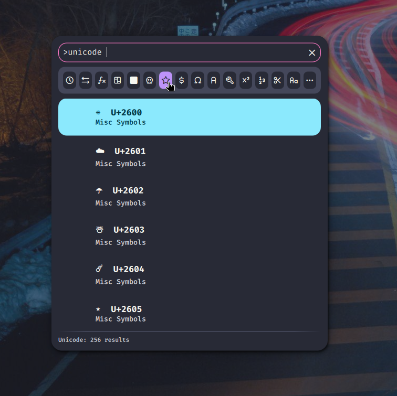Select the number forms 123 icon
Image resolution: width=397 pixels, height=396 pixels.
[x=262, y=80]
